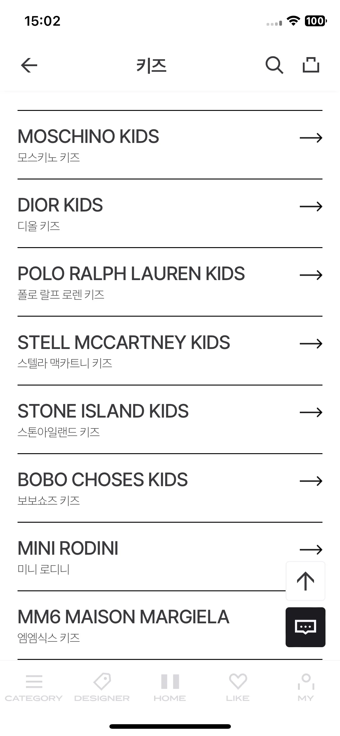340x736 pixels.
Task: Select MM6 MAISON MARGIELA entry
Action: 151,625
